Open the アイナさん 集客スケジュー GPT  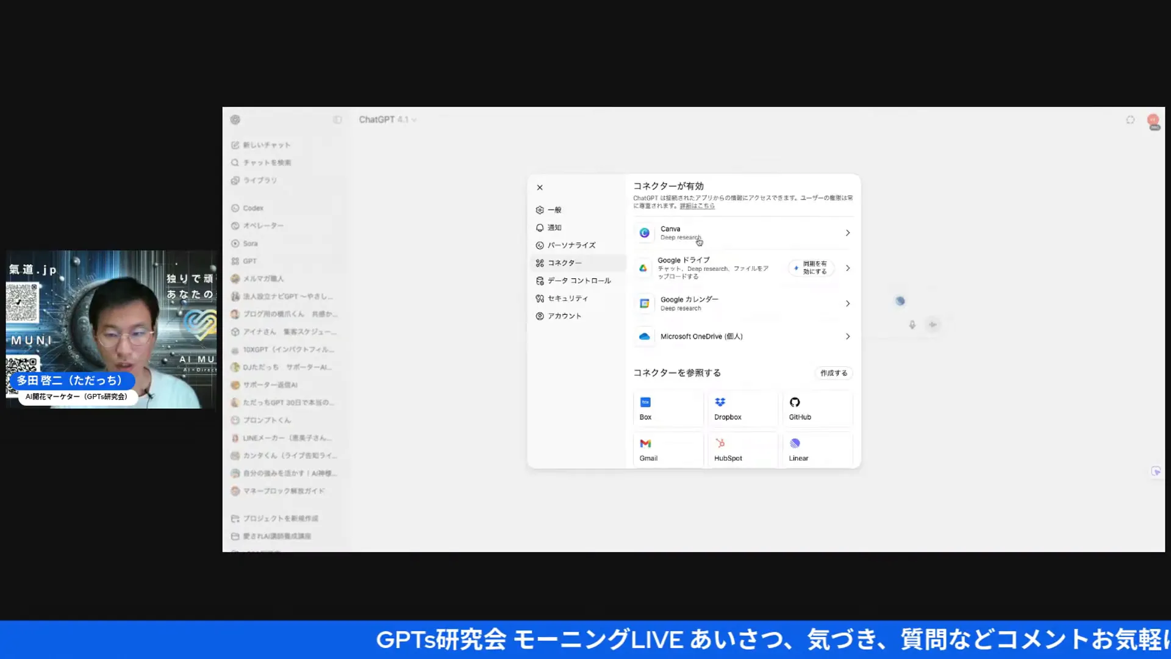point(284,332)
